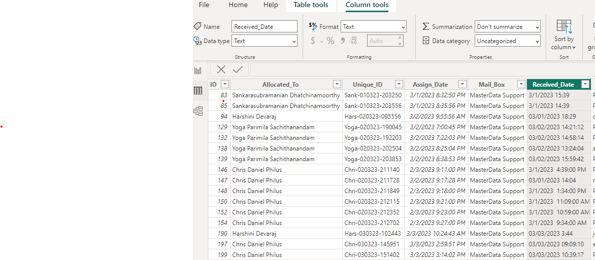595x260 pixels.
Task: Click Received_Date cell 3/1/2023 9:34:00 AM
Action: (x=558, y=223)
